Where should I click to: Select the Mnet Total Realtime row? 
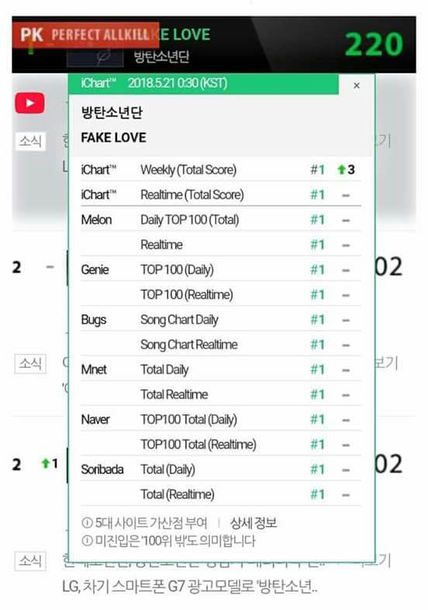(221, 394)
